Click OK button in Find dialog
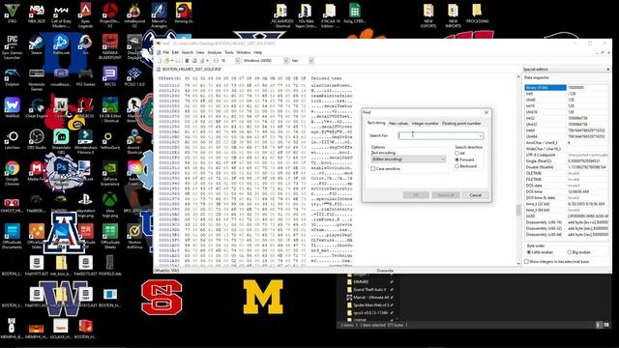619x348 pixels. (x=416, y=195)
